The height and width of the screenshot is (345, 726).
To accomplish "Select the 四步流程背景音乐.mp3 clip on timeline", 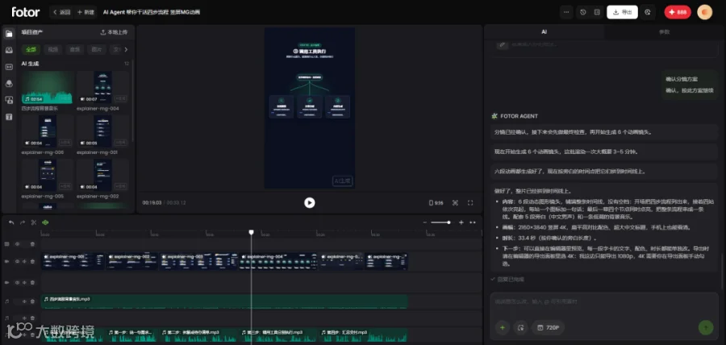I will coord(224,301).
